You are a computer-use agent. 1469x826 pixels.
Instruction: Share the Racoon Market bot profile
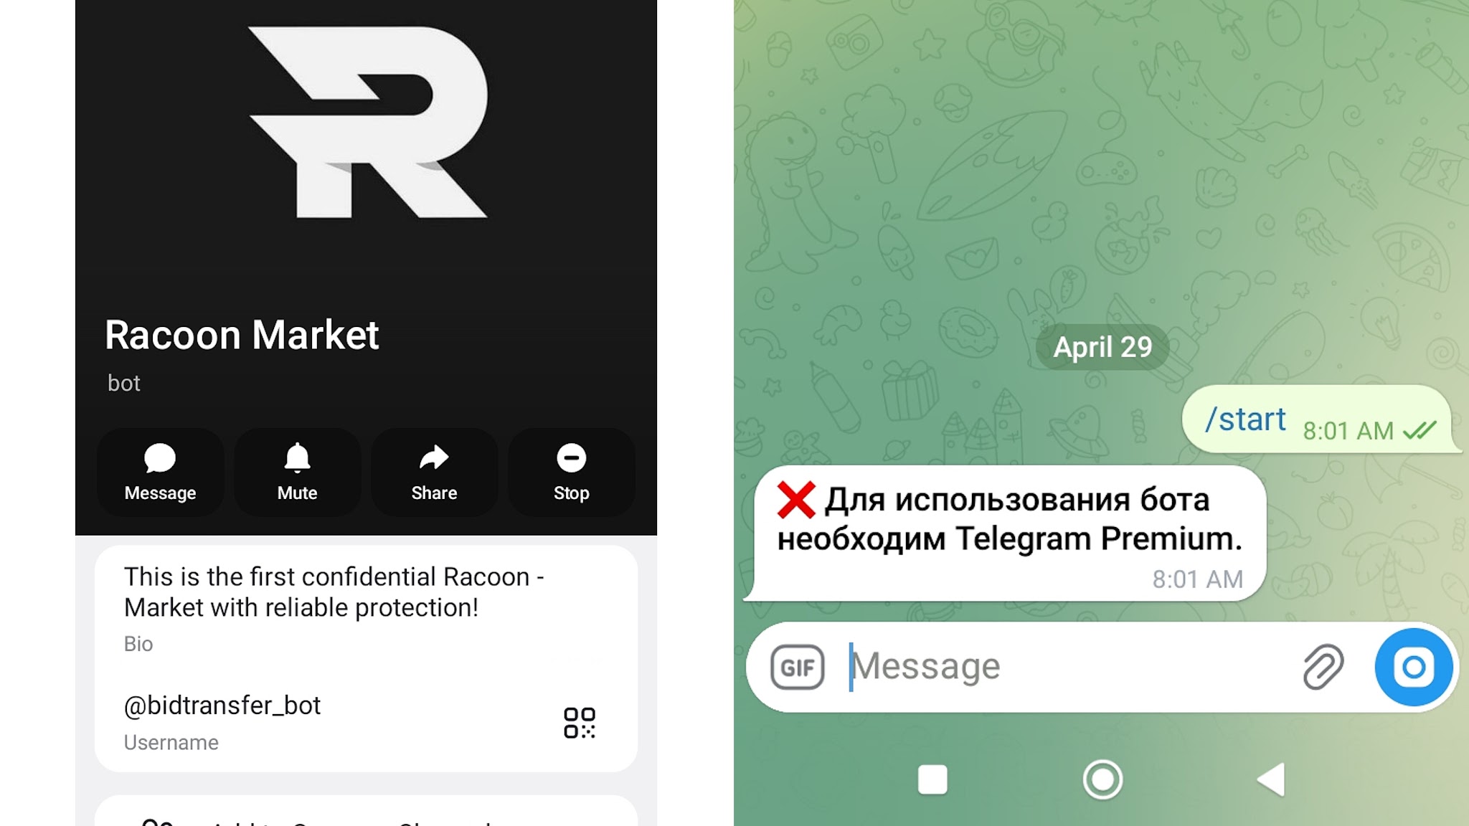pyautogui.click(x=434, y=473)
